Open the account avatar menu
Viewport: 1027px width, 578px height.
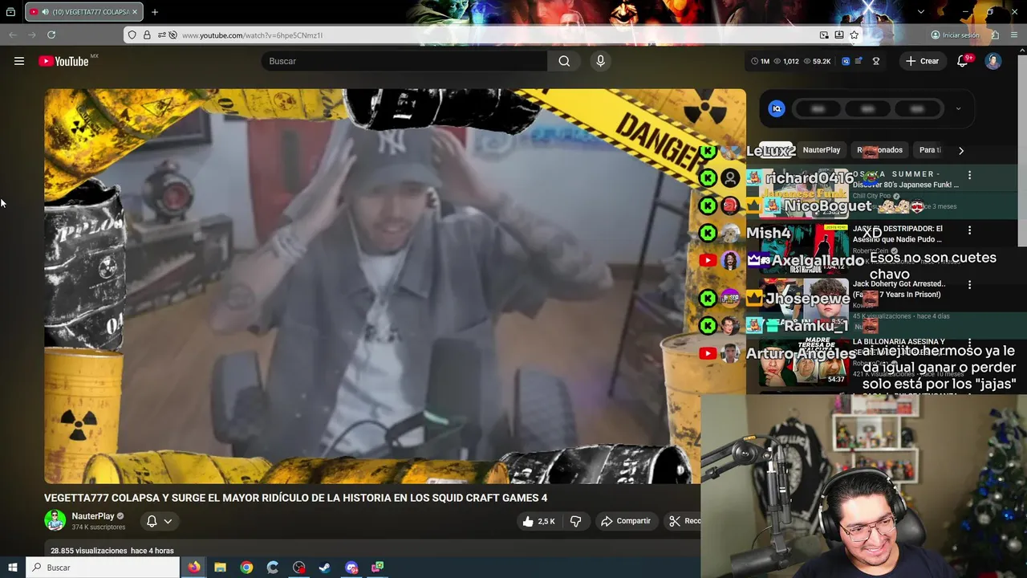(993, 61)
